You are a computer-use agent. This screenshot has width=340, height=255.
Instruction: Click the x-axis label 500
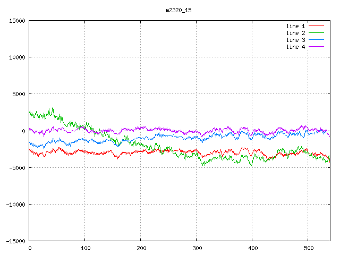308,248
